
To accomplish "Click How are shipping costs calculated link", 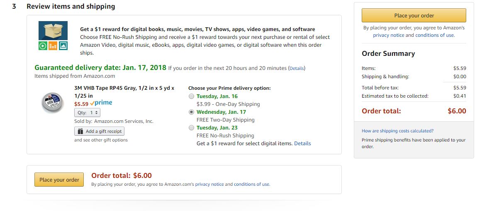I will (x=397, y=131).
